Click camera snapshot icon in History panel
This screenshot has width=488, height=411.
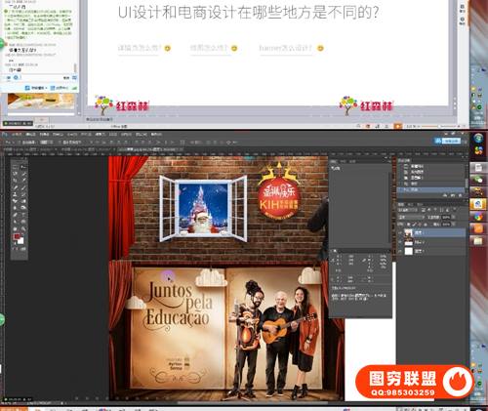pos(453,195)
